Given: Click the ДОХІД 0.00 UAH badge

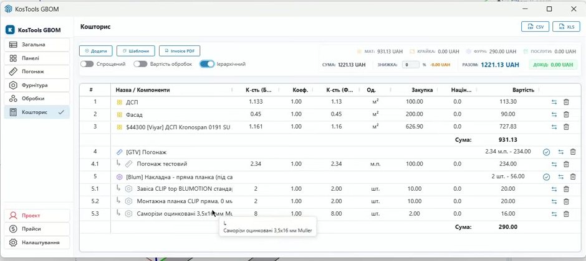Looking at the screenshot, I should tap(553, 65).
